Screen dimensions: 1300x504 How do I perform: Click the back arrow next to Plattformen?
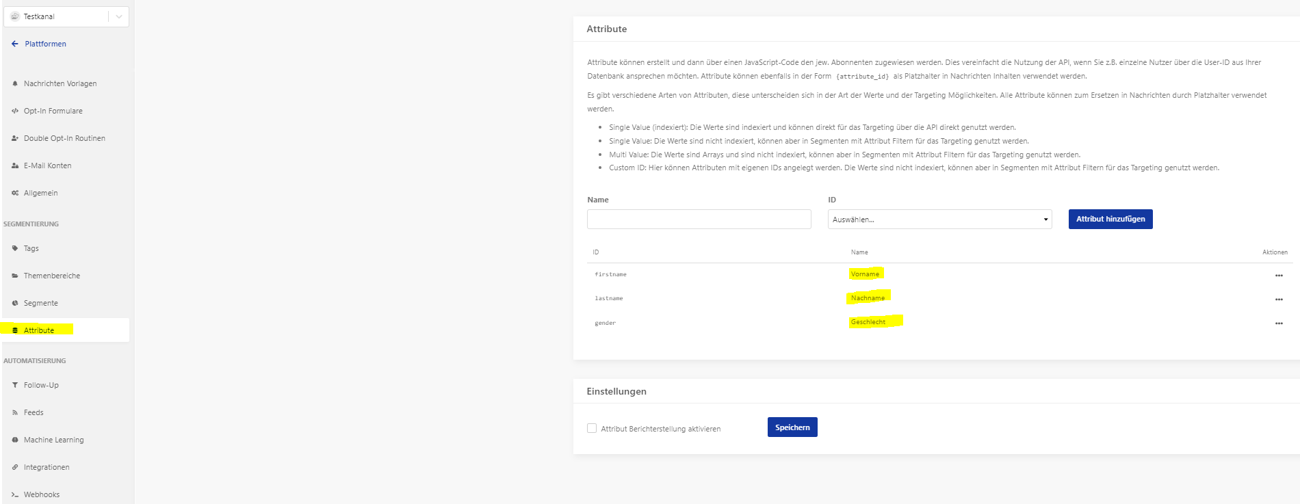15,44
